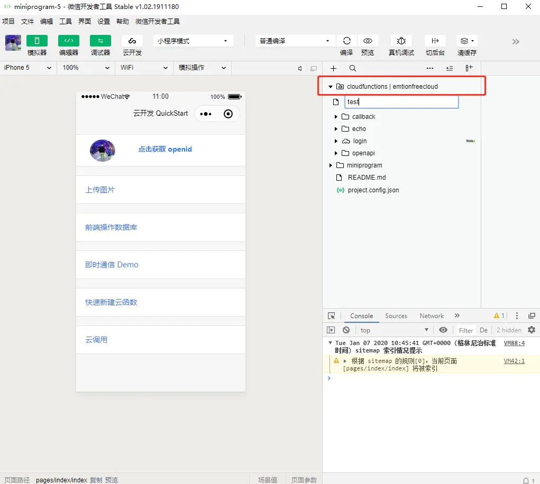
Task: Open the 清缓存 clear cache dropdown
Action: 466,41
